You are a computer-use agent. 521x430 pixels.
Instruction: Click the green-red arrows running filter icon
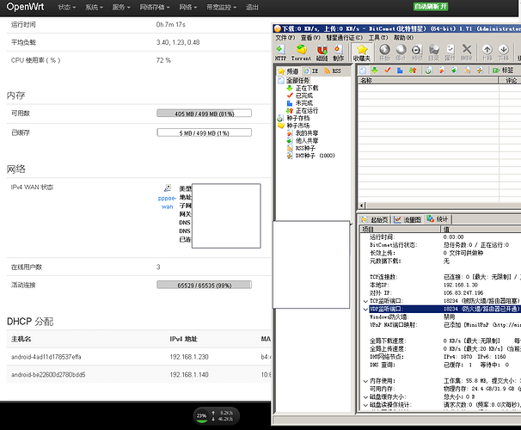[x=413, y=71]
